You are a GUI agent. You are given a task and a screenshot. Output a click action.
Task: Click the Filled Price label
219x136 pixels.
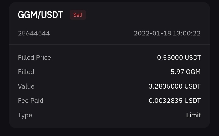[34, 58]
